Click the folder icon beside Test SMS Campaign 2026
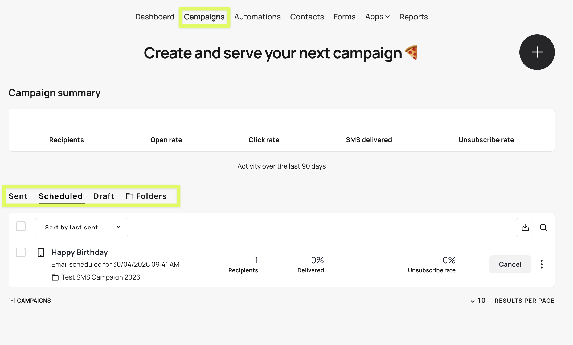The width and height of the screenshot is (573, 345). (x=55, y=277)
